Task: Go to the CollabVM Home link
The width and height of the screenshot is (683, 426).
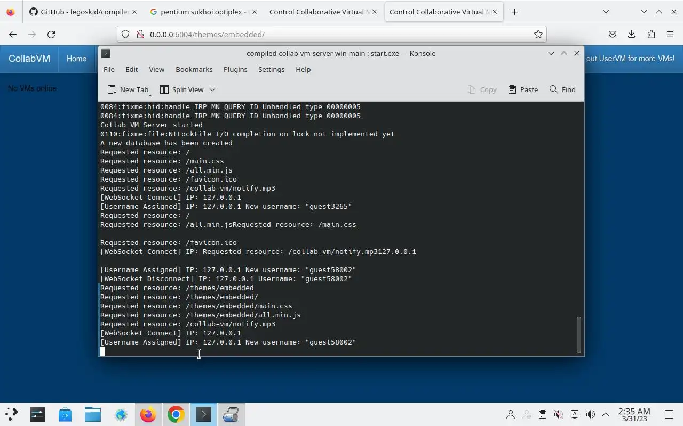Action: point(76,59)
